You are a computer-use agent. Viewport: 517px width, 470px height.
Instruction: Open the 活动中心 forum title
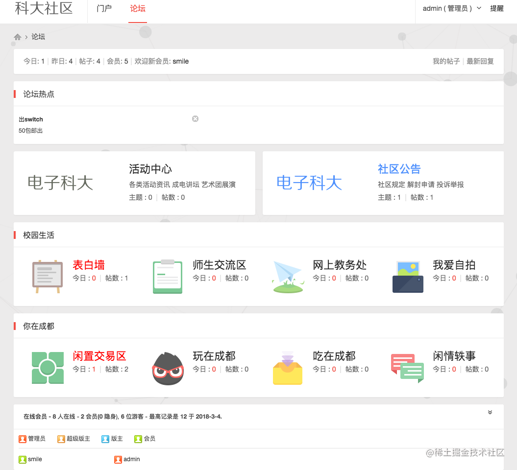point(150,169)
